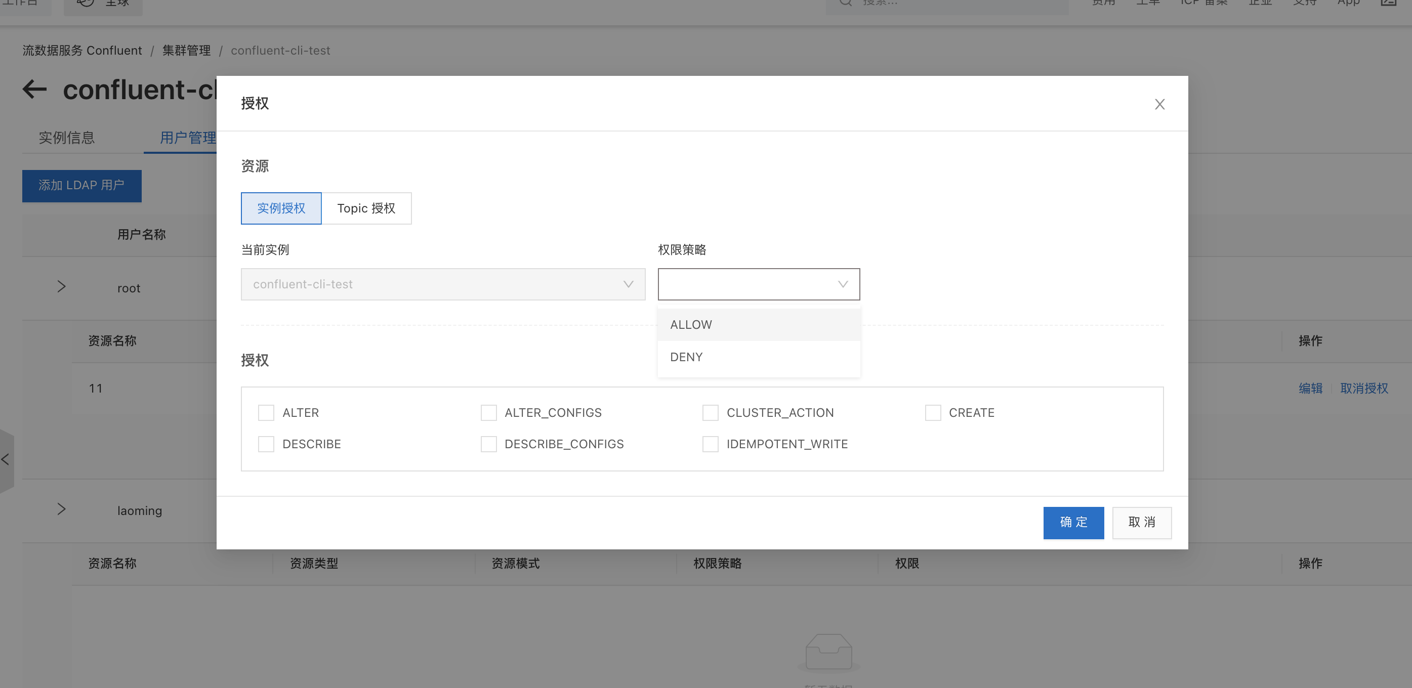This screenshot has height=688, width=1412.
Task: Tick the CREATE permission checkbox
Action: pos(933,412)
